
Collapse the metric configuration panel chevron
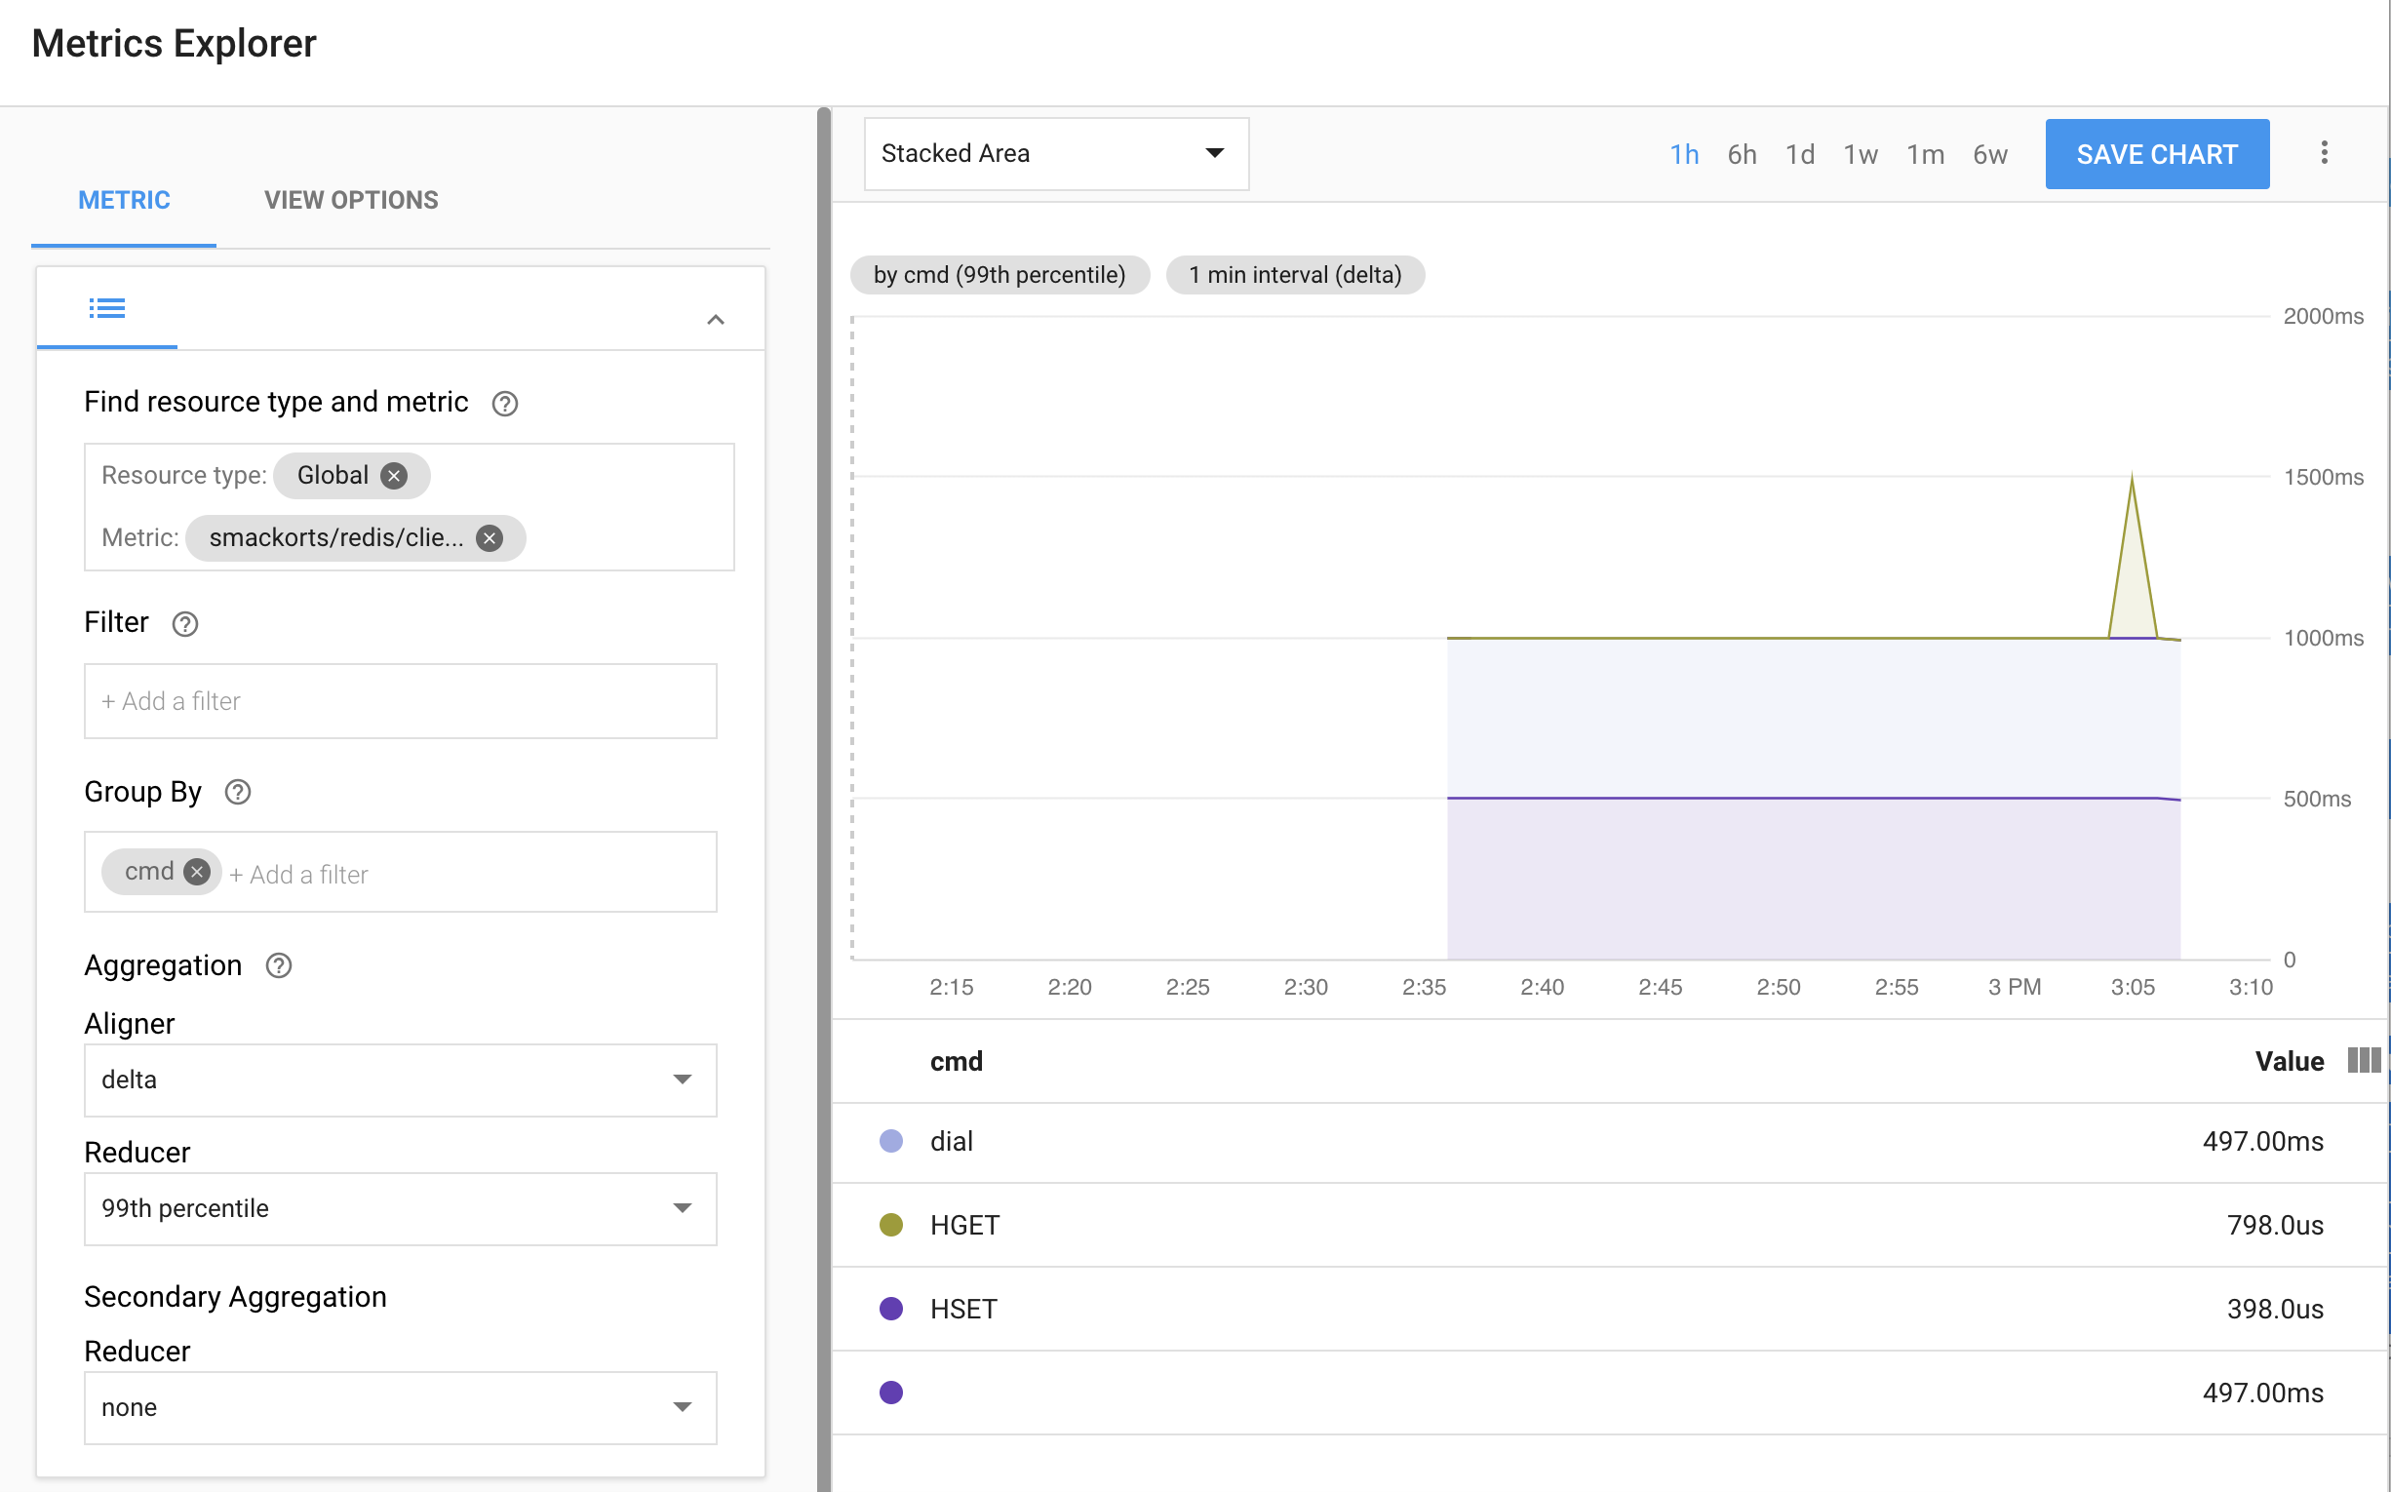point(716,319)
